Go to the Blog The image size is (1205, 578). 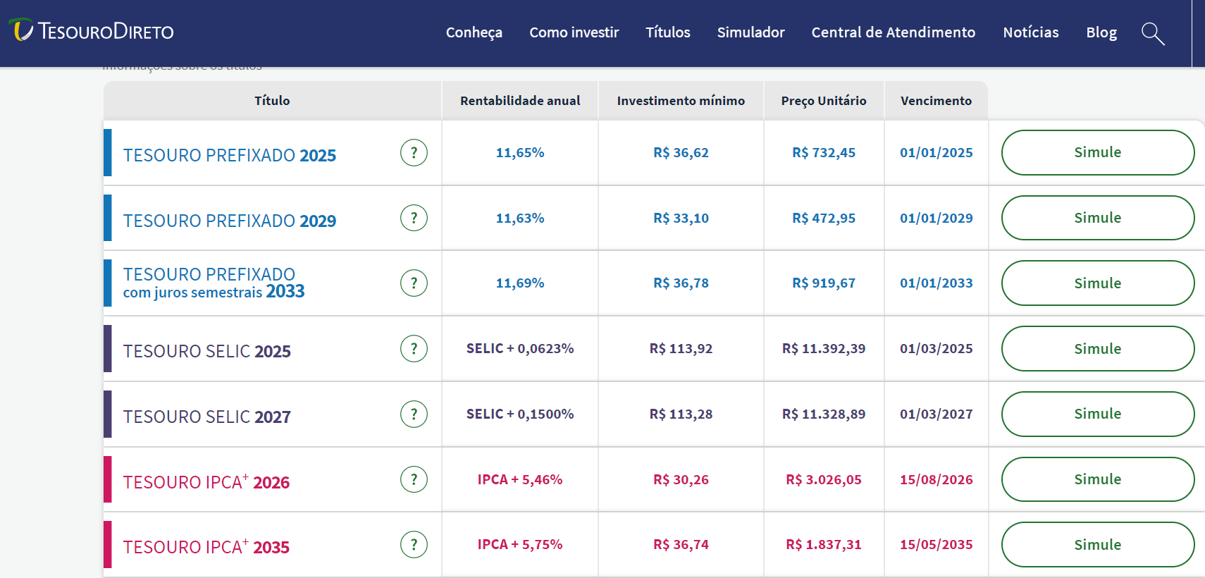pos(1101,32)
